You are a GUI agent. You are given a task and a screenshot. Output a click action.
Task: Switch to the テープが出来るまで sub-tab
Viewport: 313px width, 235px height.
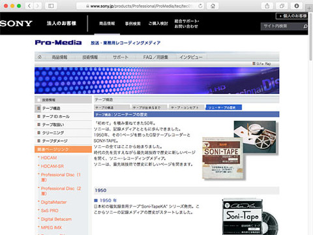tap(149, 107)
